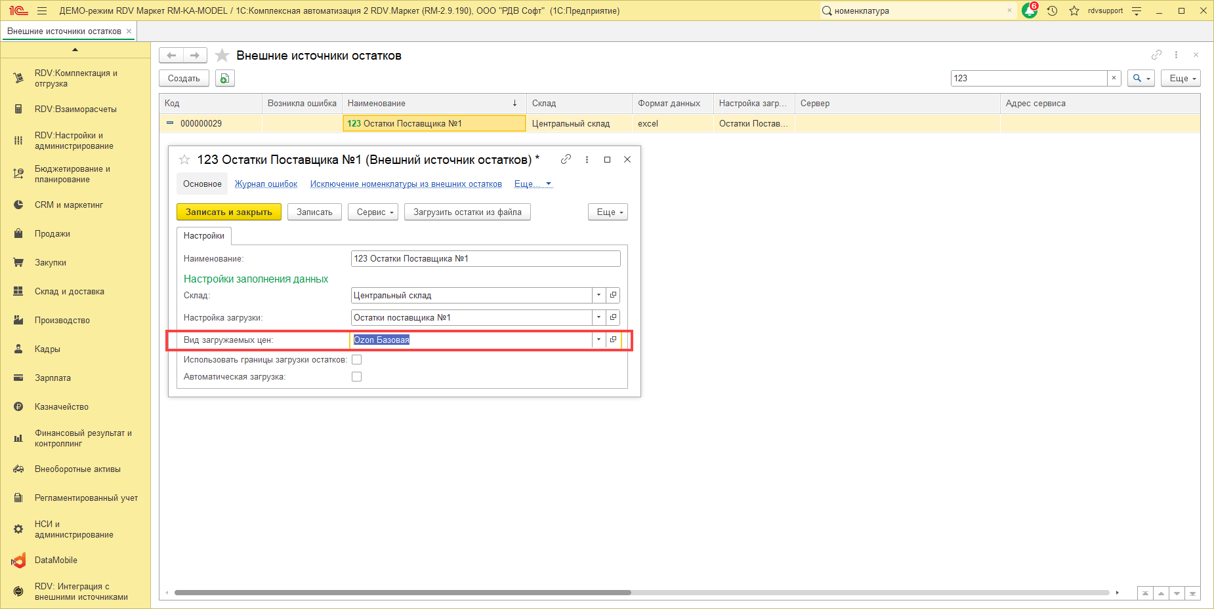Open the DataMobile section

(56, 560)
